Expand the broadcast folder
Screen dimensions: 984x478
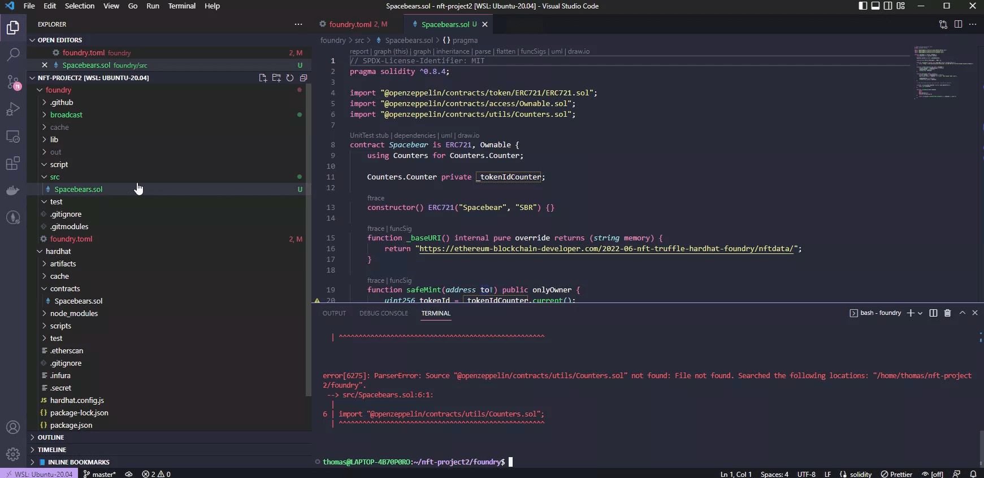click(x=66, y=115)
